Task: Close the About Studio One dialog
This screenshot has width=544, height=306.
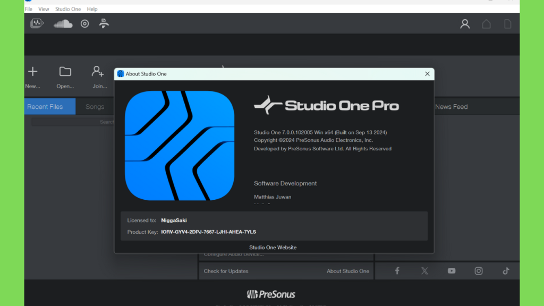Action: 427,74
